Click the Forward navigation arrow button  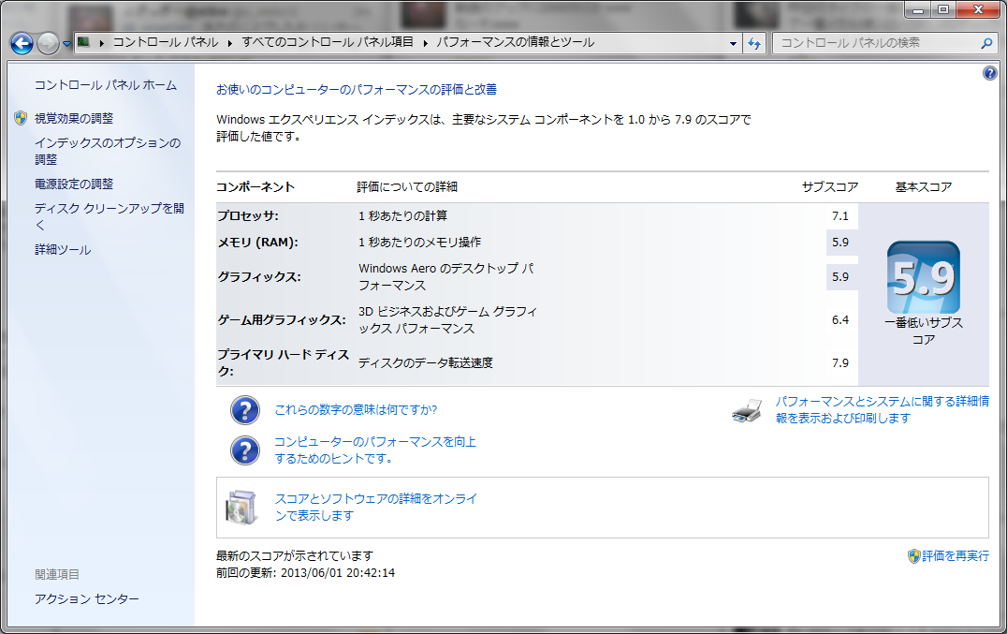coord(48,44)
